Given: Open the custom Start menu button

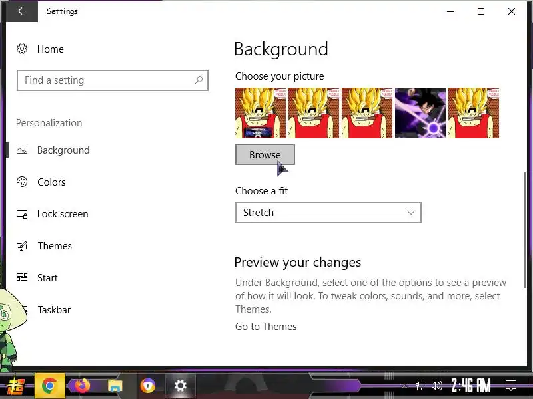Looking at the screenshot, I should tap(16, 386).
